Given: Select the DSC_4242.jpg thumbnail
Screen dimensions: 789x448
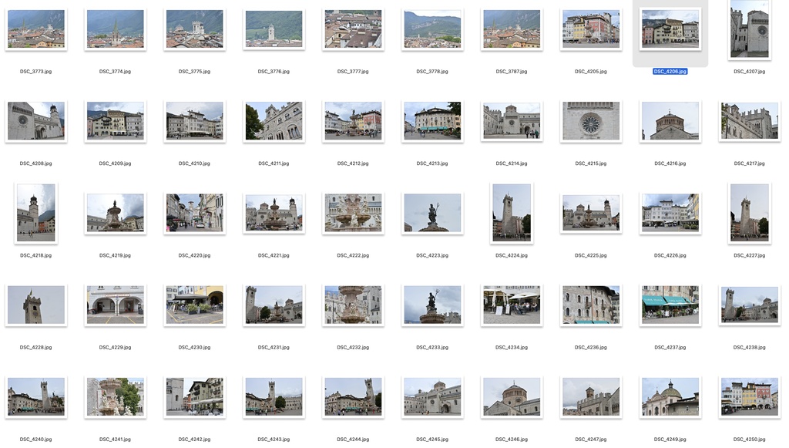Looking at the screenshot, I should (x=194, y=396).
